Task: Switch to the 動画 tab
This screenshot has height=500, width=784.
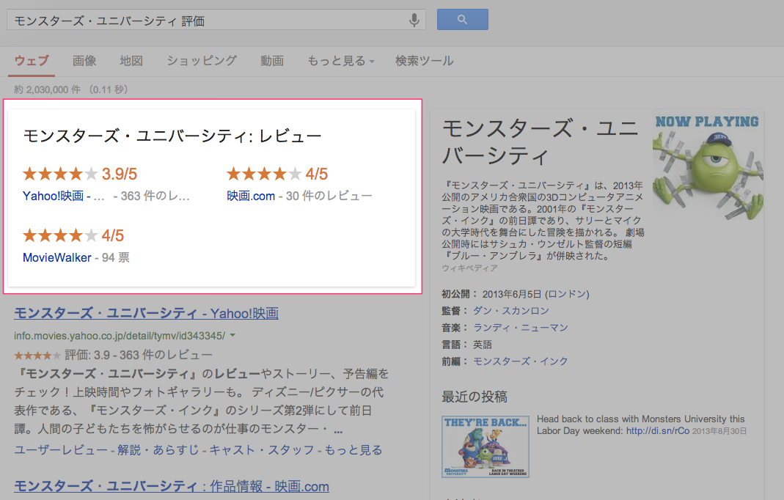Action: coord(272,61)
